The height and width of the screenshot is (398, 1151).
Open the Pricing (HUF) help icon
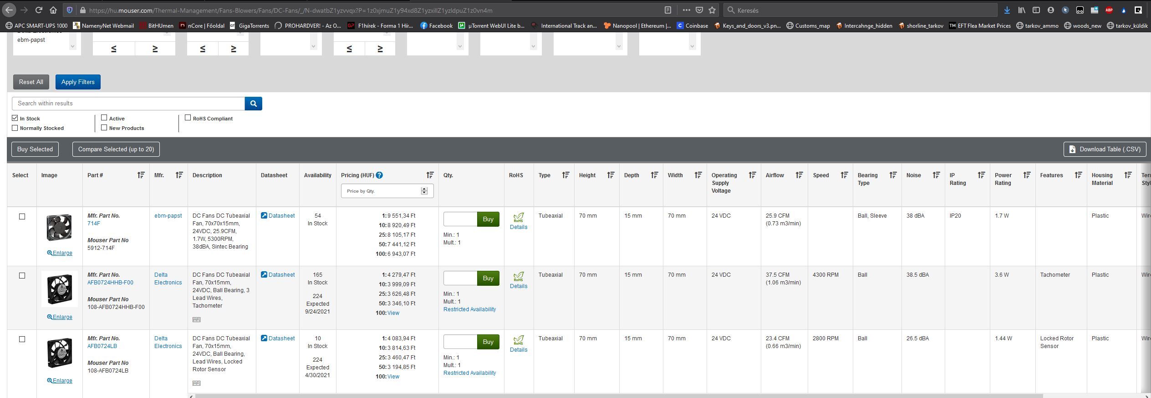(379, 175)
